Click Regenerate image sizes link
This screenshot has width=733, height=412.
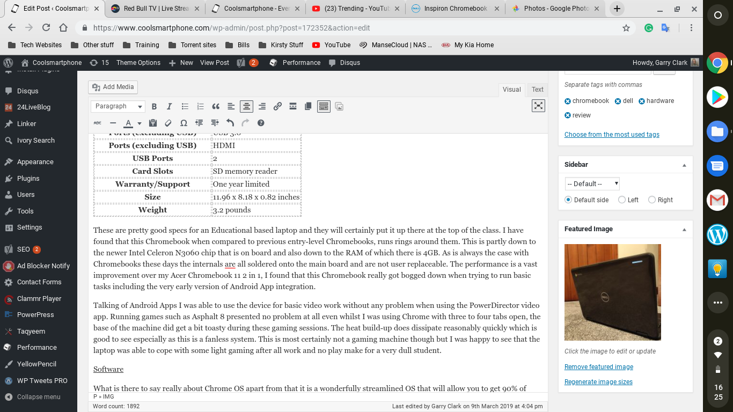click(x=598, y=382)
